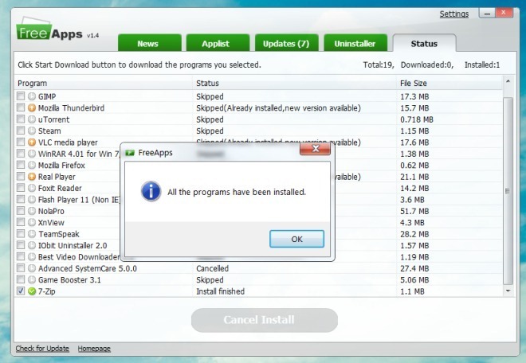Enable the Real Player checkbox
The height and width of the screenshot is (363, 526).
[x=21, y=176]
